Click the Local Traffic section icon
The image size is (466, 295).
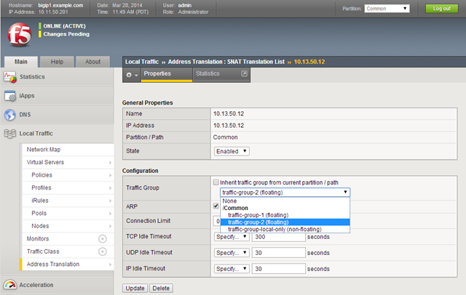pos(11,133)
